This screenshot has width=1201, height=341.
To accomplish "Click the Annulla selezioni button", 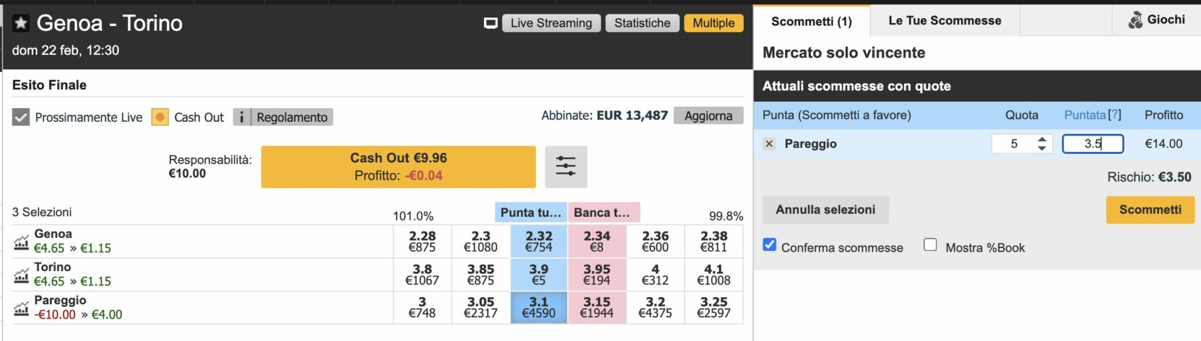I will pos(824,210).
